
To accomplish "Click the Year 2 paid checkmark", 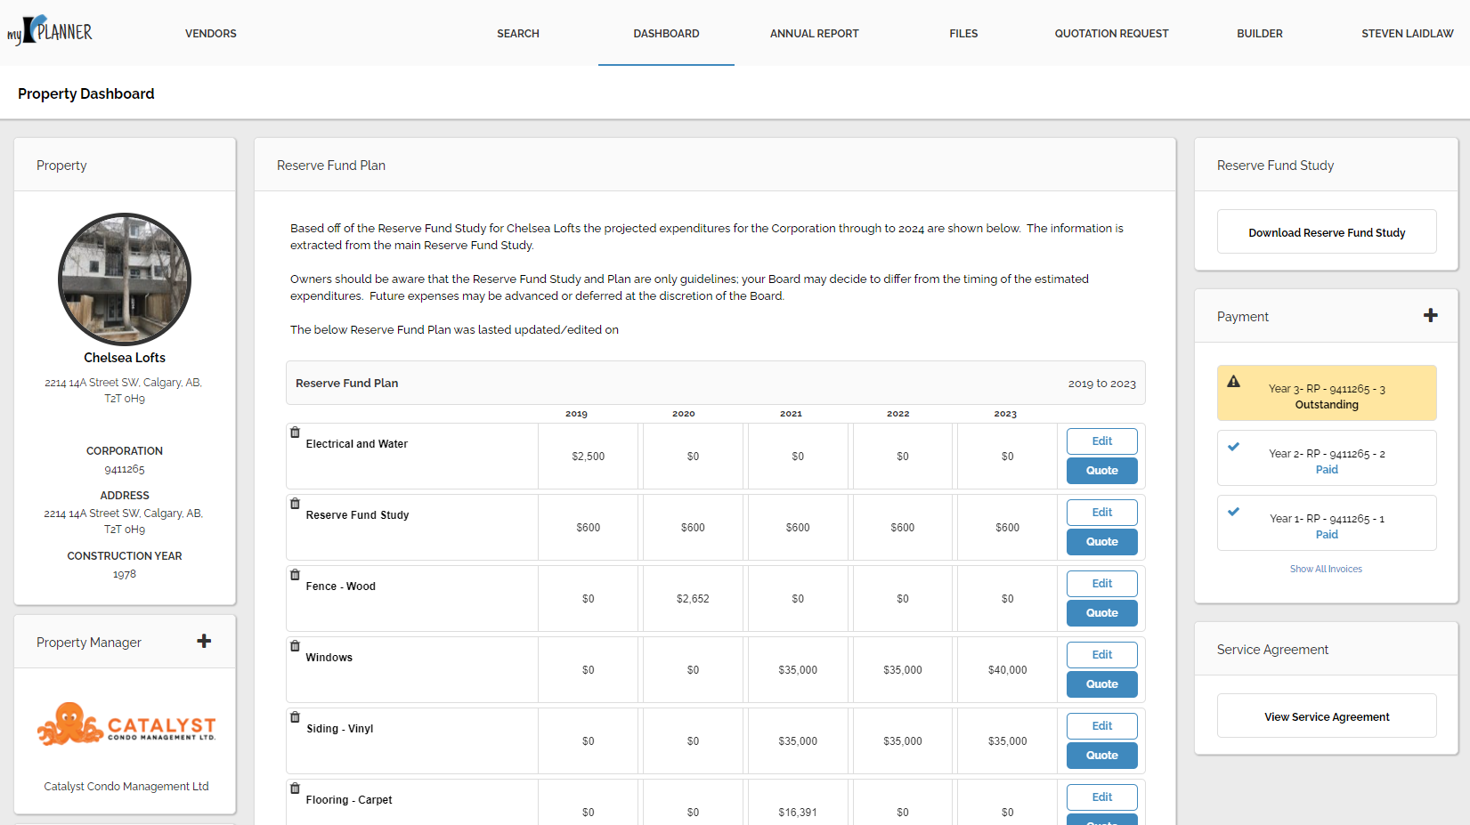I will coord(1233,447).
